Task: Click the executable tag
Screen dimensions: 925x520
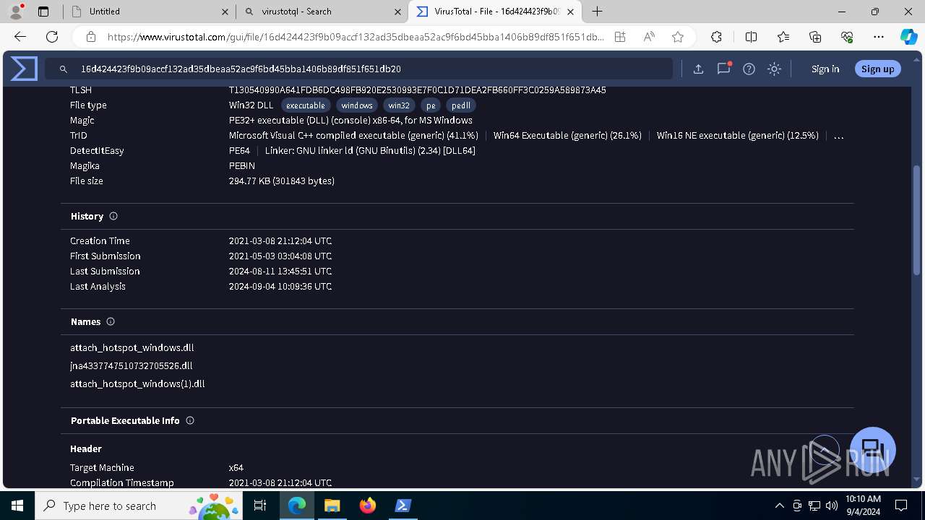Action: 306,105
